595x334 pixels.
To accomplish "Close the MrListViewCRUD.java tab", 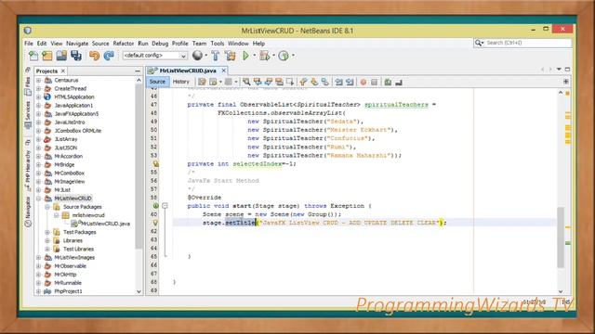I will click(x=224, y=71).
